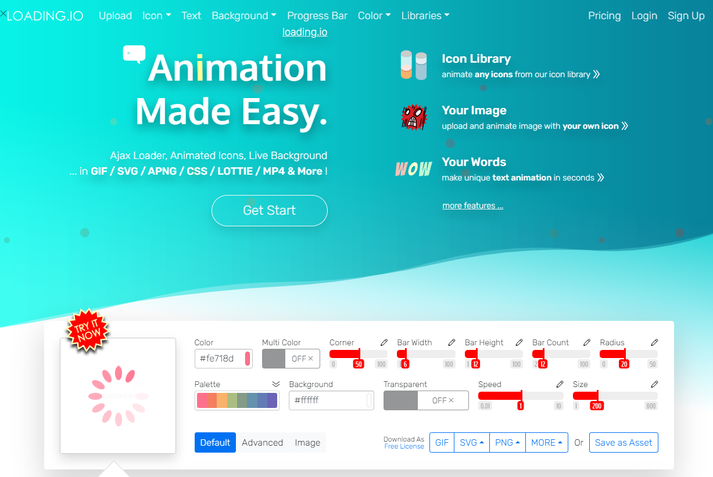Click the Speed slider track
This screenshot has width=713, height=477.
pyautogui.click(x=521, y=396)
